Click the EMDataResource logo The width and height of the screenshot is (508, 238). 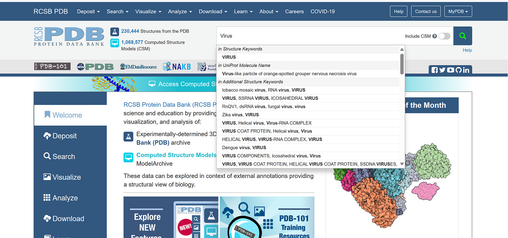(x=138, y=66)
